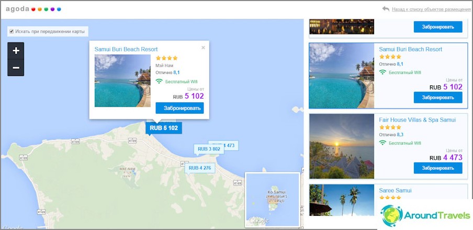
Task: Open Samui Buri Beach Resort title in popup
Action: 126,49
